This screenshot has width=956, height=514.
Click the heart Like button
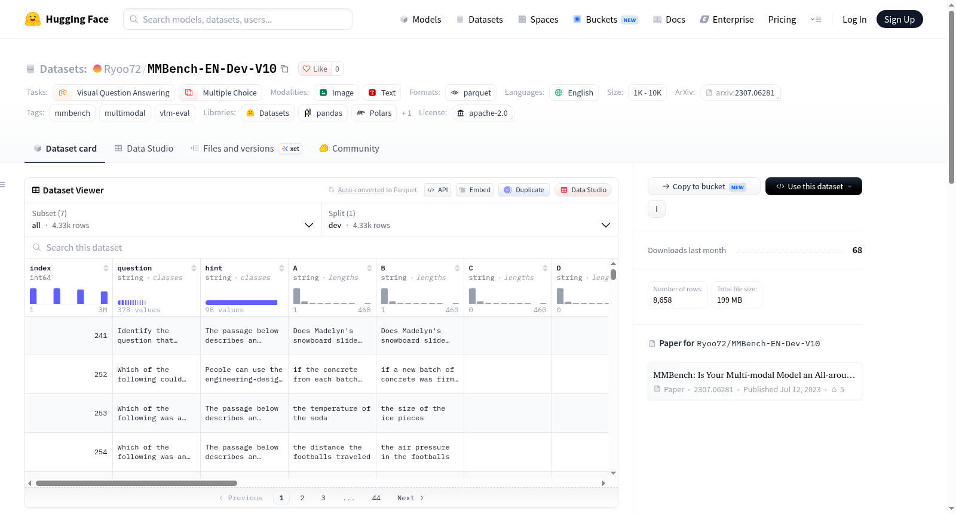coord(315,69)
